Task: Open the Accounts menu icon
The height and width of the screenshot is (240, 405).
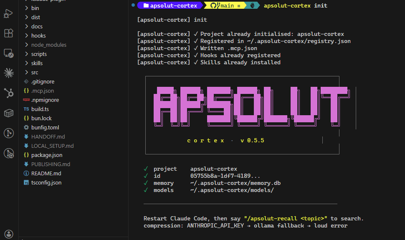Action: coord(9,234)
